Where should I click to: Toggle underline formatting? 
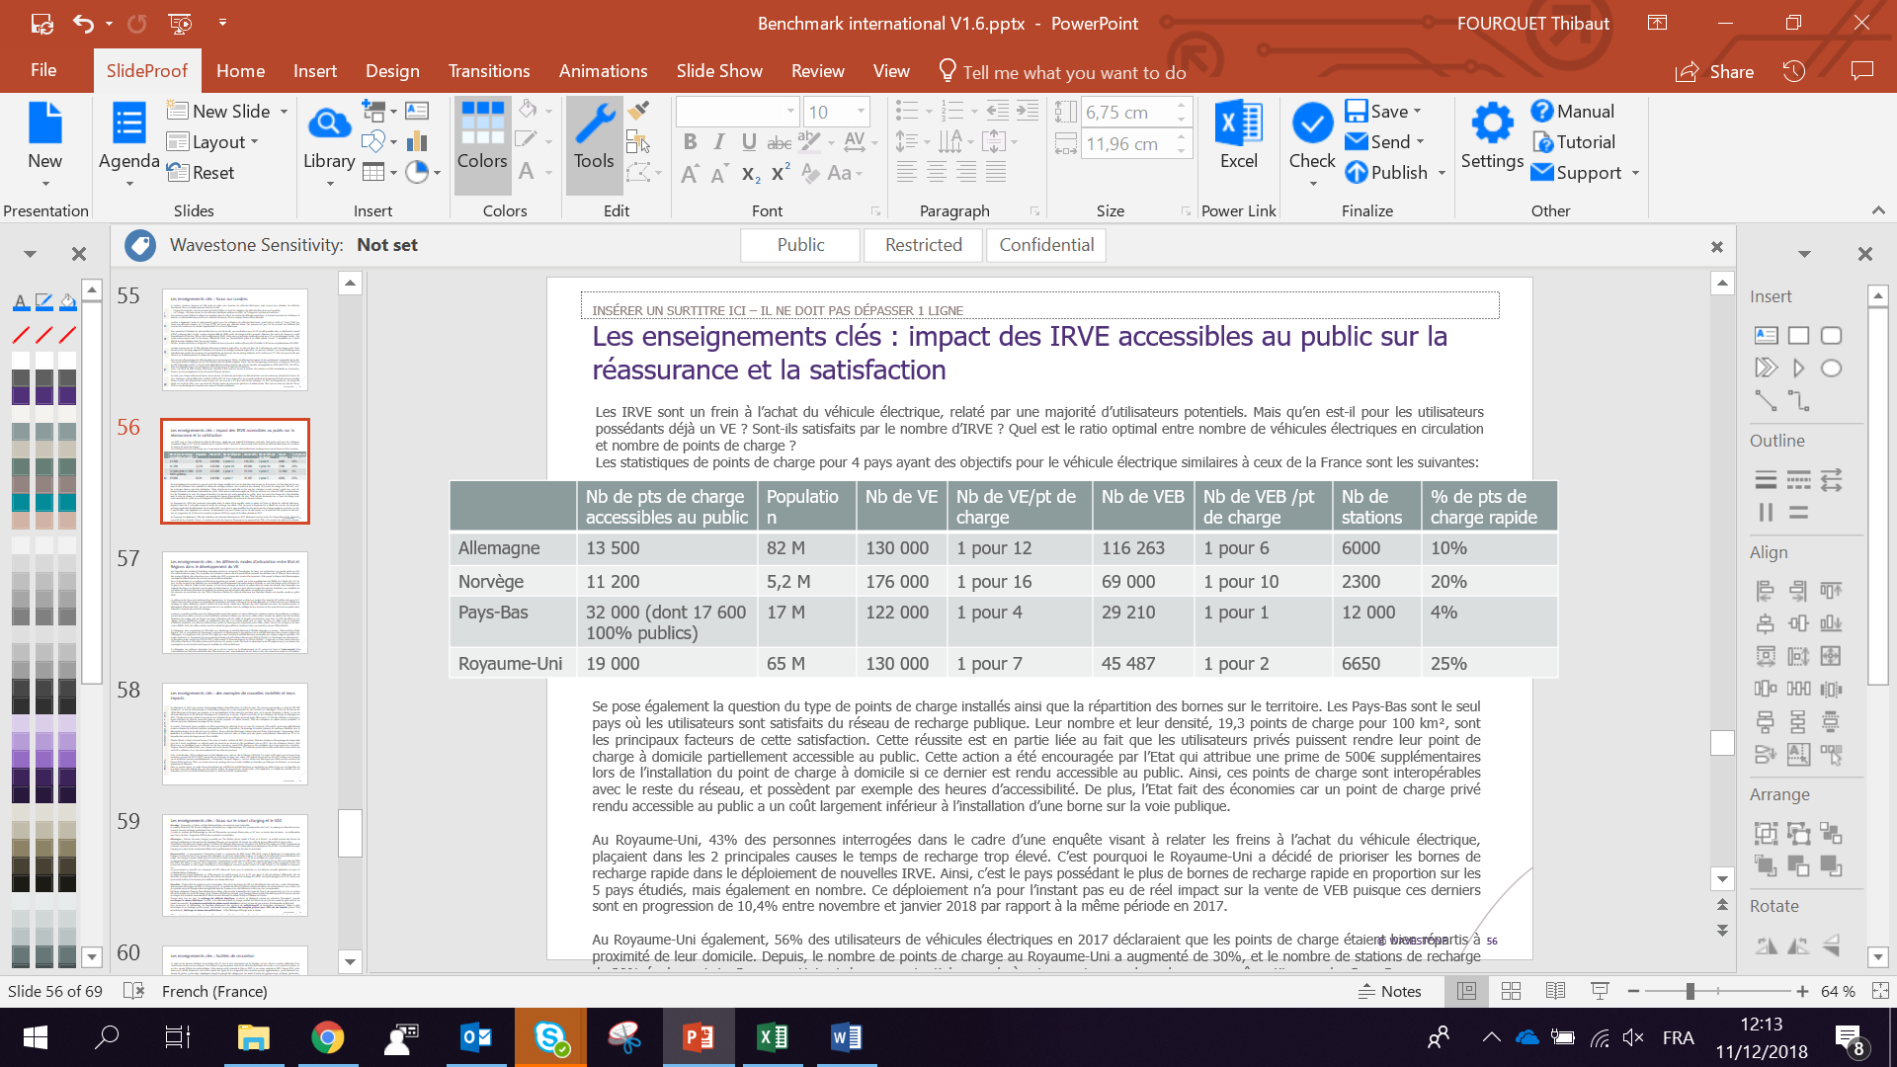tap(749, 142)
